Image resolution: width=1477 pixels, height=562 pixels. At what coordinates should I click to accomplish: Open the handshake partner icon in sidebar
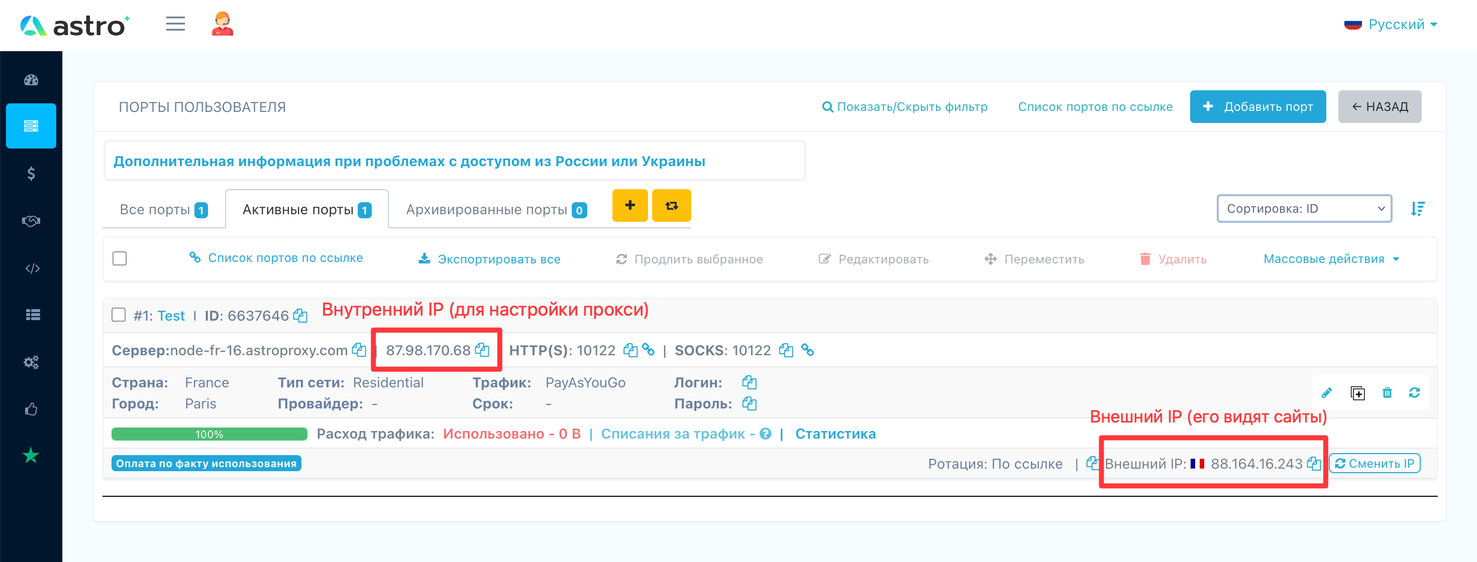(x=31, y=221)
